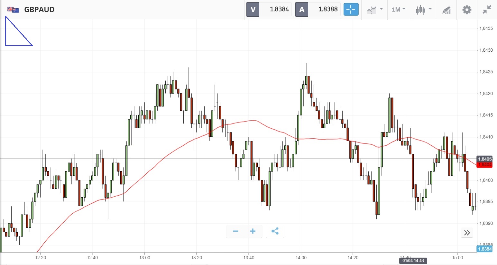Click the V sell price 1.8384 button
Screen dimensions: 497x265
[269, 10]
